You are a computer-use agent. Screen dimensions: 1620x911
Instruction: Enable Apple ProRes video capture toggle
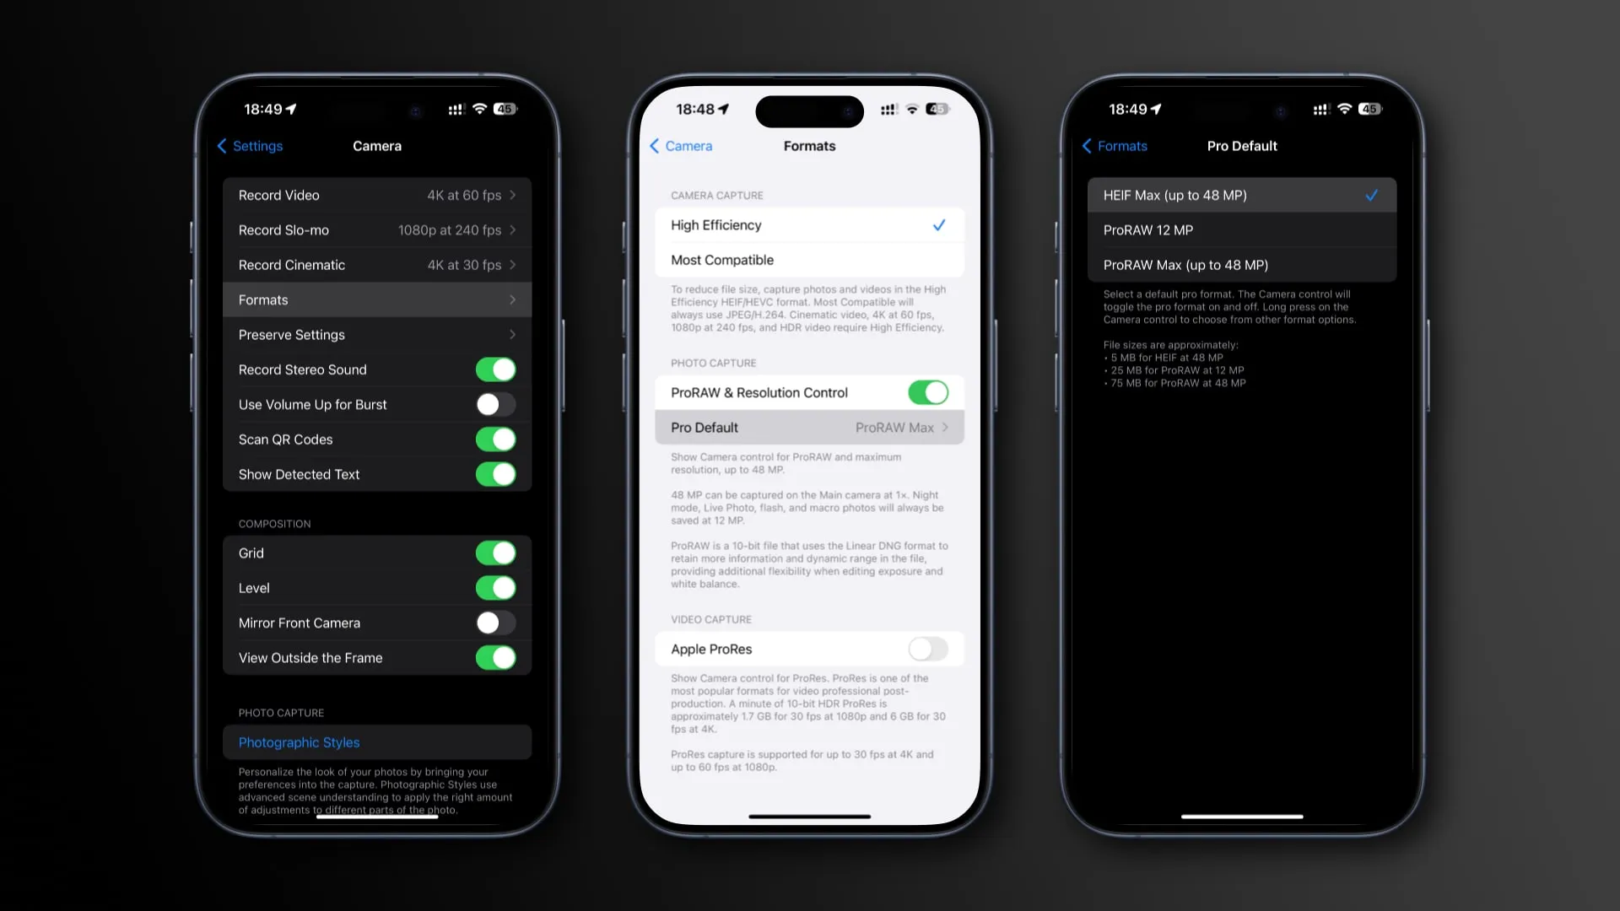[x=926, y=649]
